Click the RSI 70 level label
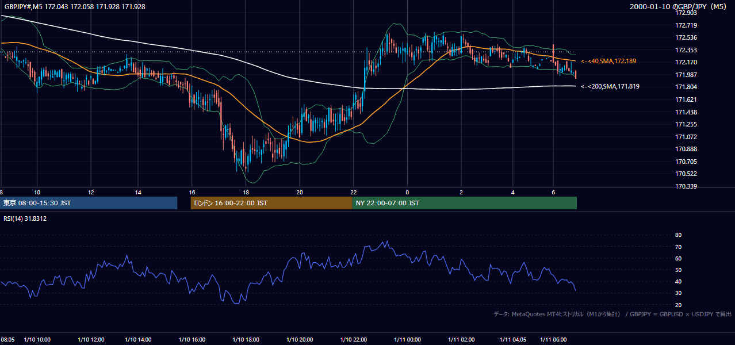Viewport: 735px width, 345px height. click(x=678, y=247)
